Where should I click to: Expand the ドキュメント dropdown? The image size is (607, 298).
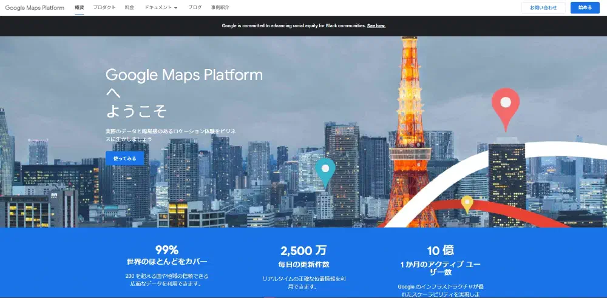pos(161,7)
